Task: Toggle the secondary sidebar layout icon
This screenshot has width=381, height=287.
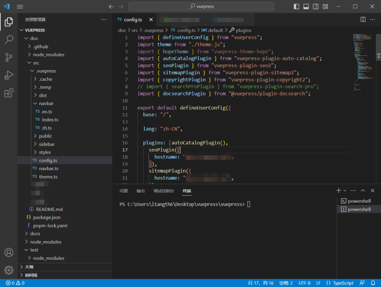Action: tap(316, 7)
